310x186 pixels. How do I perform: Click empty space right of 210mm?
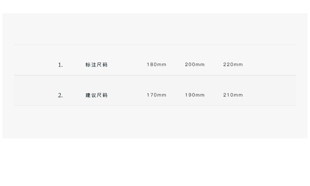[x=271, y=95]
